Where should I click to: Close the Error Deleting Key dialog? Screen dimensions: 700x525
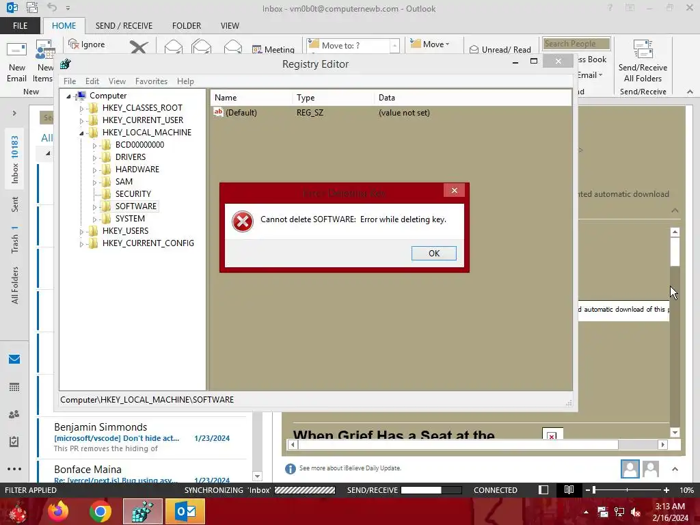[454, 191]
